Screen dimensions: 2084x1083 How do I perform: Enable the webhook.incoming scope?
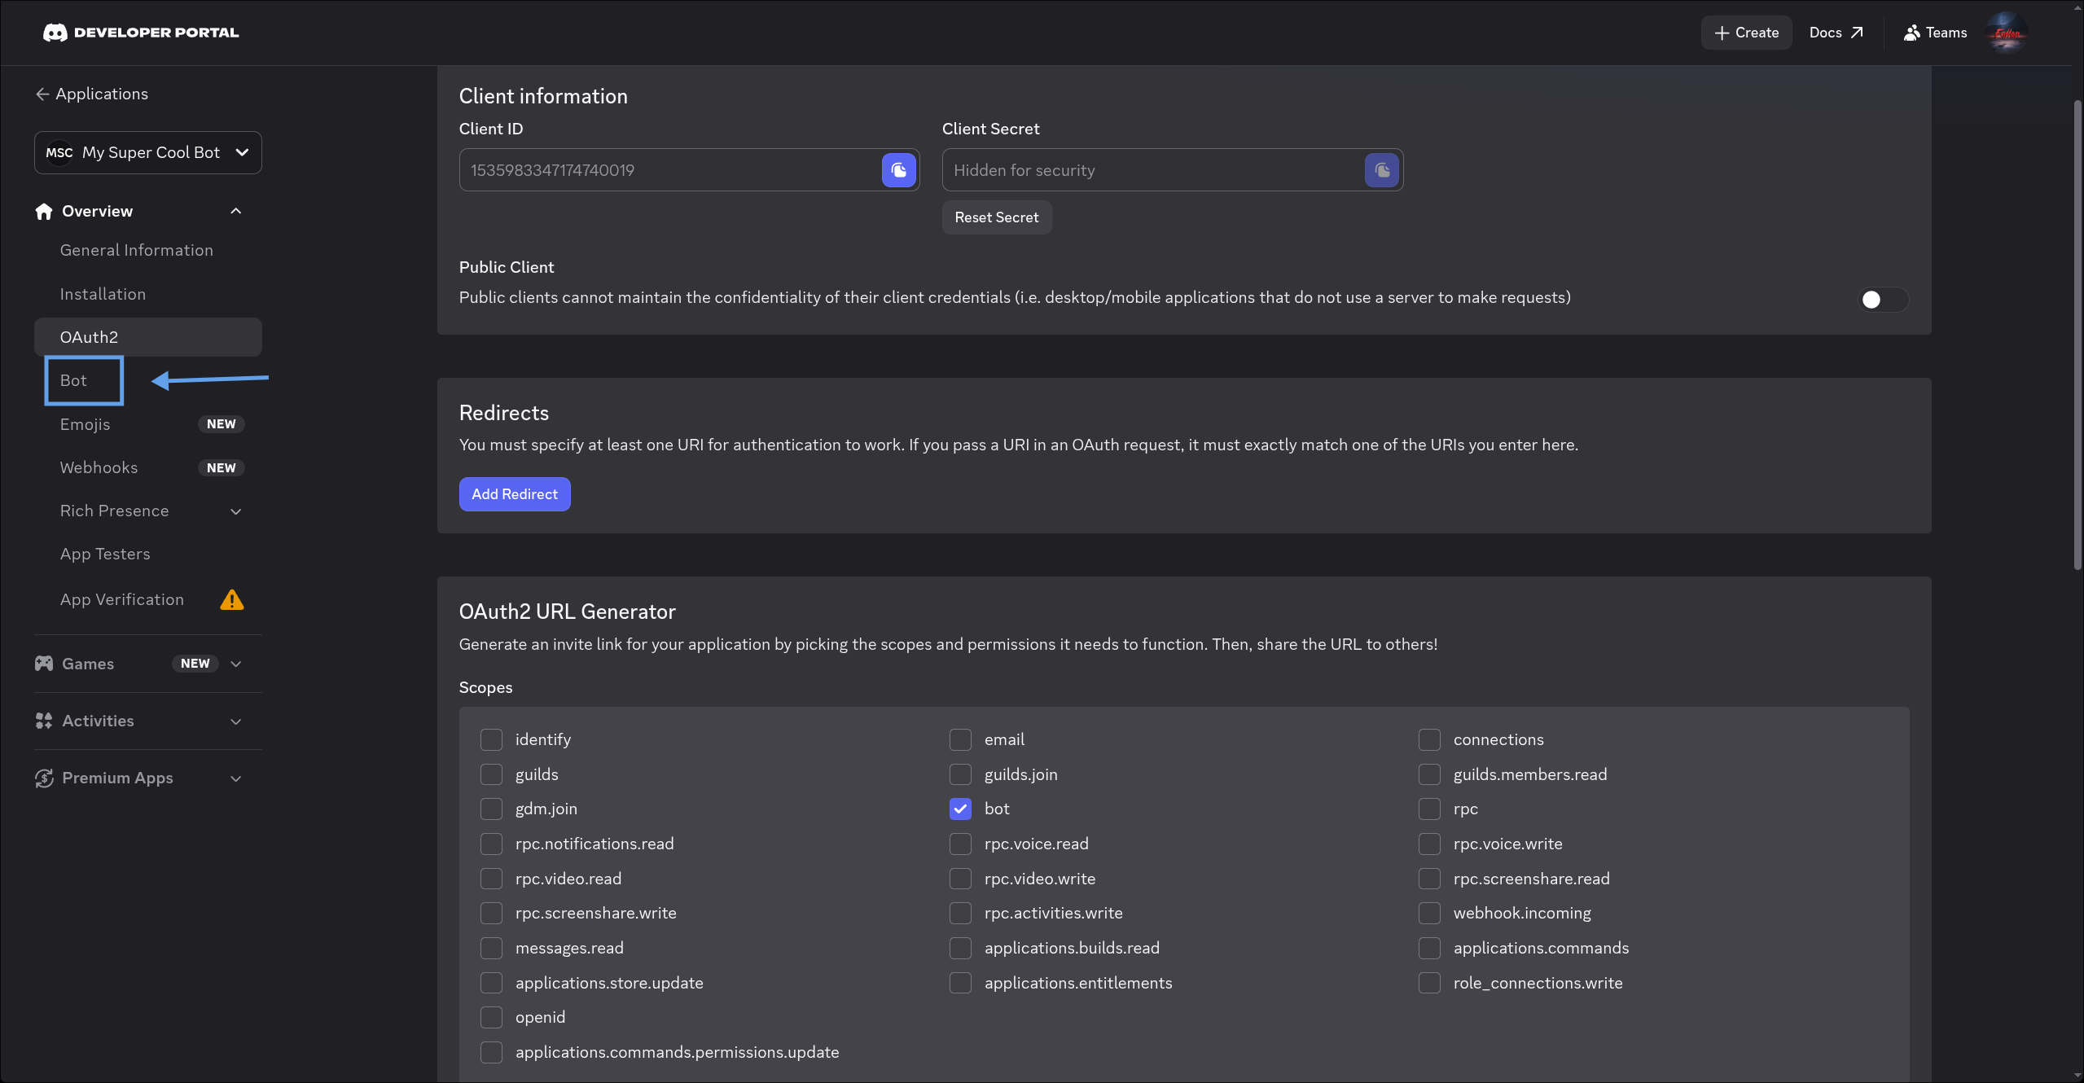coord(1429,913)
